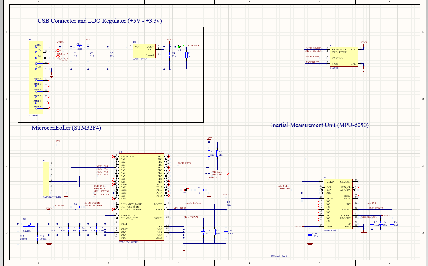Select LED D2 on PB13
428x266 pixels.
tap(185, 190)
